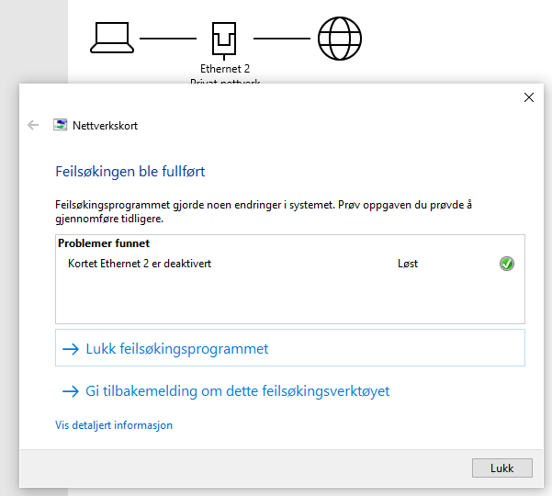Screen dimensions: 552x496
Task: Click the 'Ethernet 2' label under adapter
Action: point(225,69)
